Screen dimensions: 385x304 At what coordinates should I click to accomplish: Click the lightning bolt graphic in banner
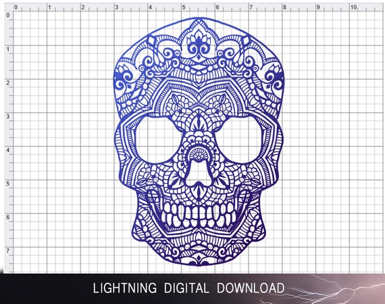coord(336,289)
